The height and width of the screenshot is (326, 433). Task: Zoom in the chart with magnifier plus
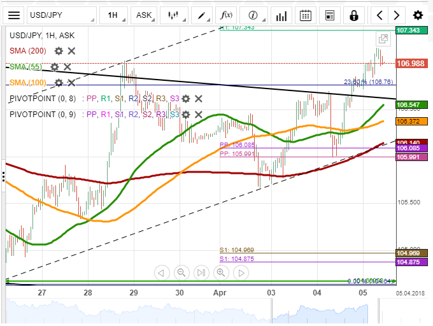(221, 273)
